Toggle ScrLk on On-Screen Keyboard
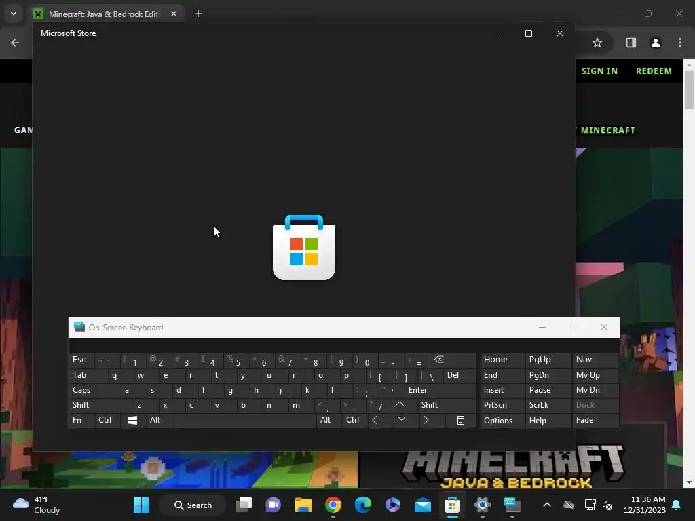This screenshot has width=695, height=521. click(548, 405)
